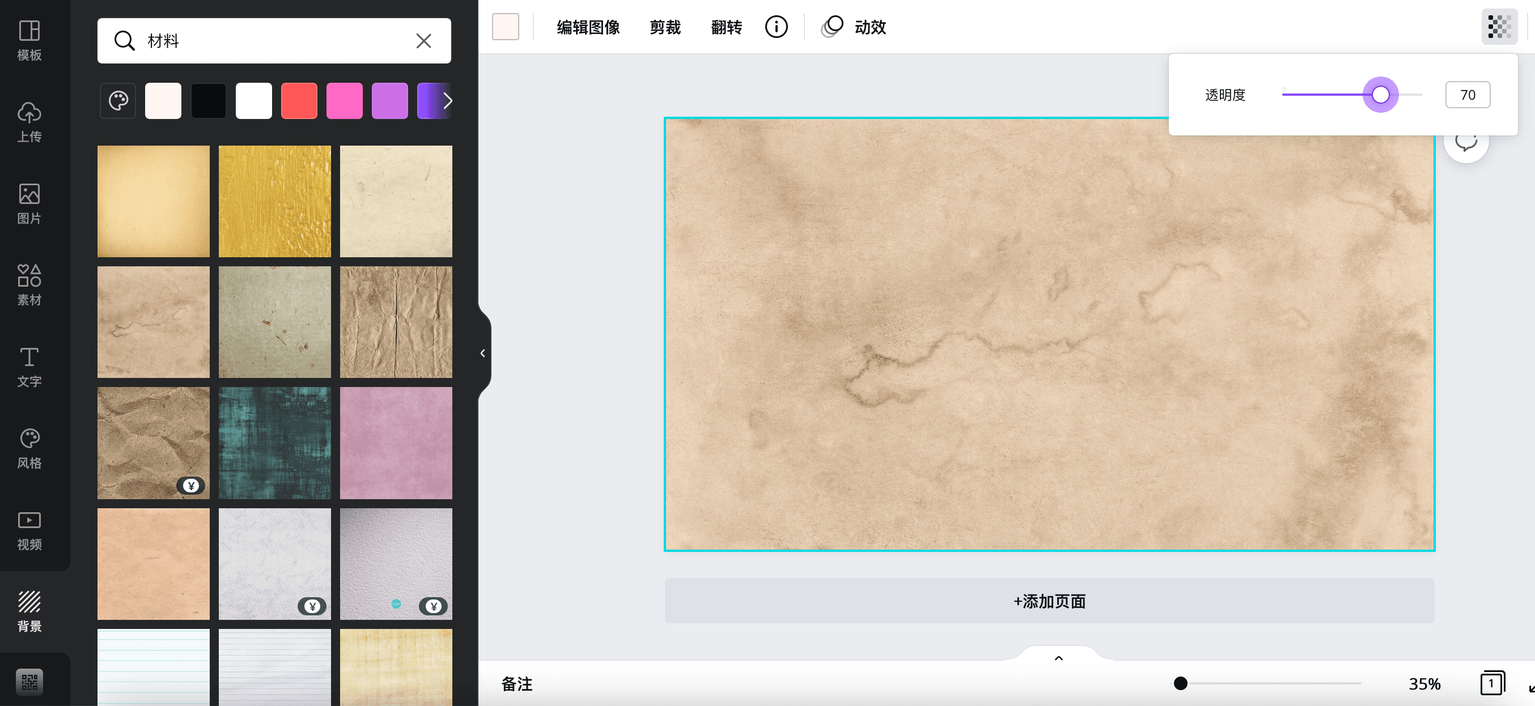This screenshot has width=1535, height=706.
Task: Click the add comment bubble icon
Action: tap(1466, 143)
